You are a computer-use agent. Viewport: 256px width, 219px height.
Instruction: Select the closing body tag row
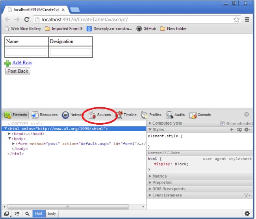click(x=20, y=149)
